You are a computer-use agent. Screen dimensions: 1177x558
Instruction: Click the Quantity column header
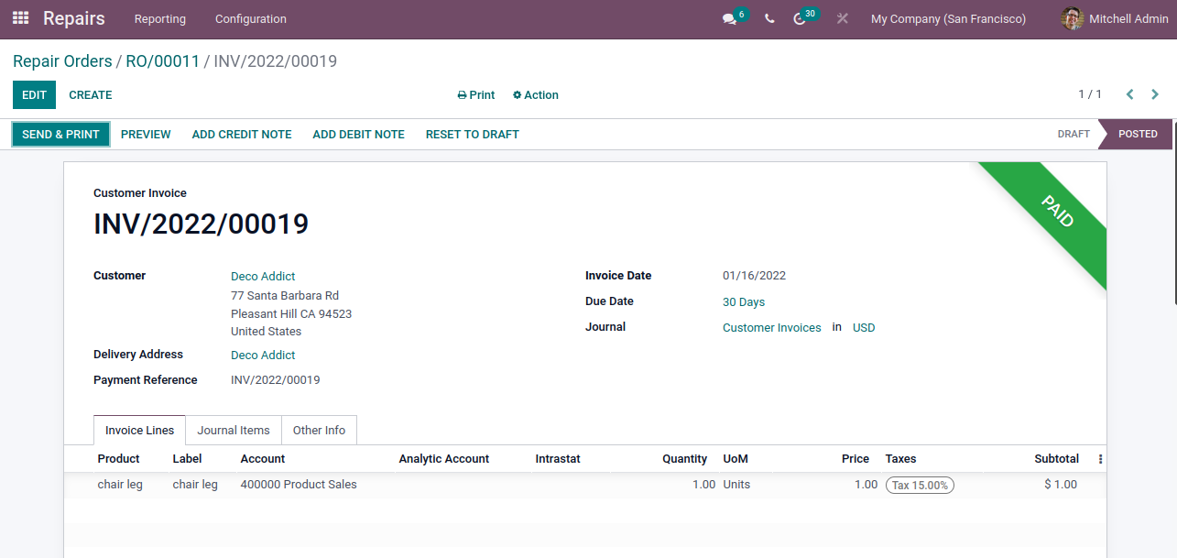(x=685, y=459)
